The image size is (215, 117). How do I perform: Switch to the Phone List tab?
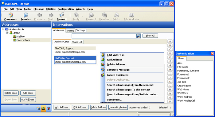coord(77,42)
